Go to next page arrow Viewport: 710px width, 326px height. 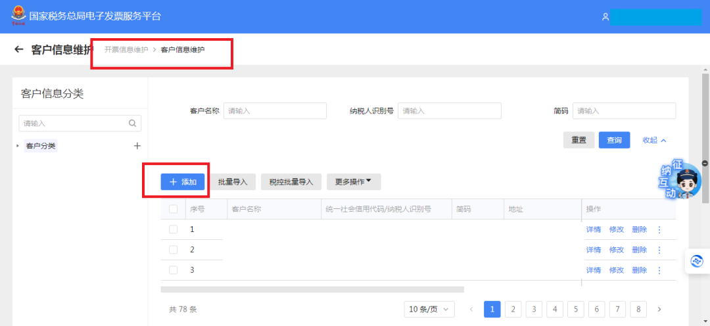659,310
